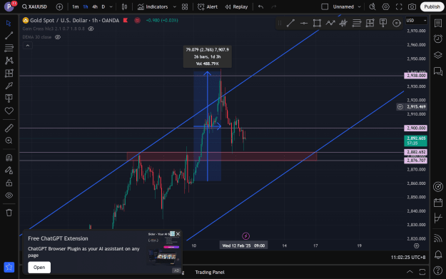
Task: Open the watchlist panel icon
Action: coord(438,23)
